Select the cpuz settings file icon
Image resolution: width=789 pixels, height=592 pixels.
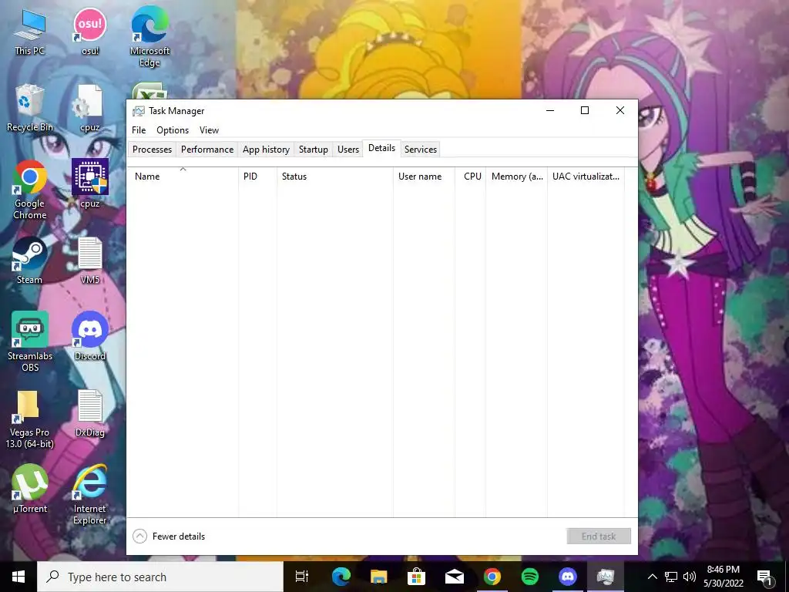tap(90, 108)
